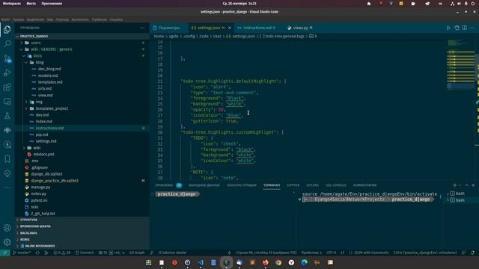Open models.md in the file tree
Viewport: 479px width, 269px height.
[x=48, y=75]
